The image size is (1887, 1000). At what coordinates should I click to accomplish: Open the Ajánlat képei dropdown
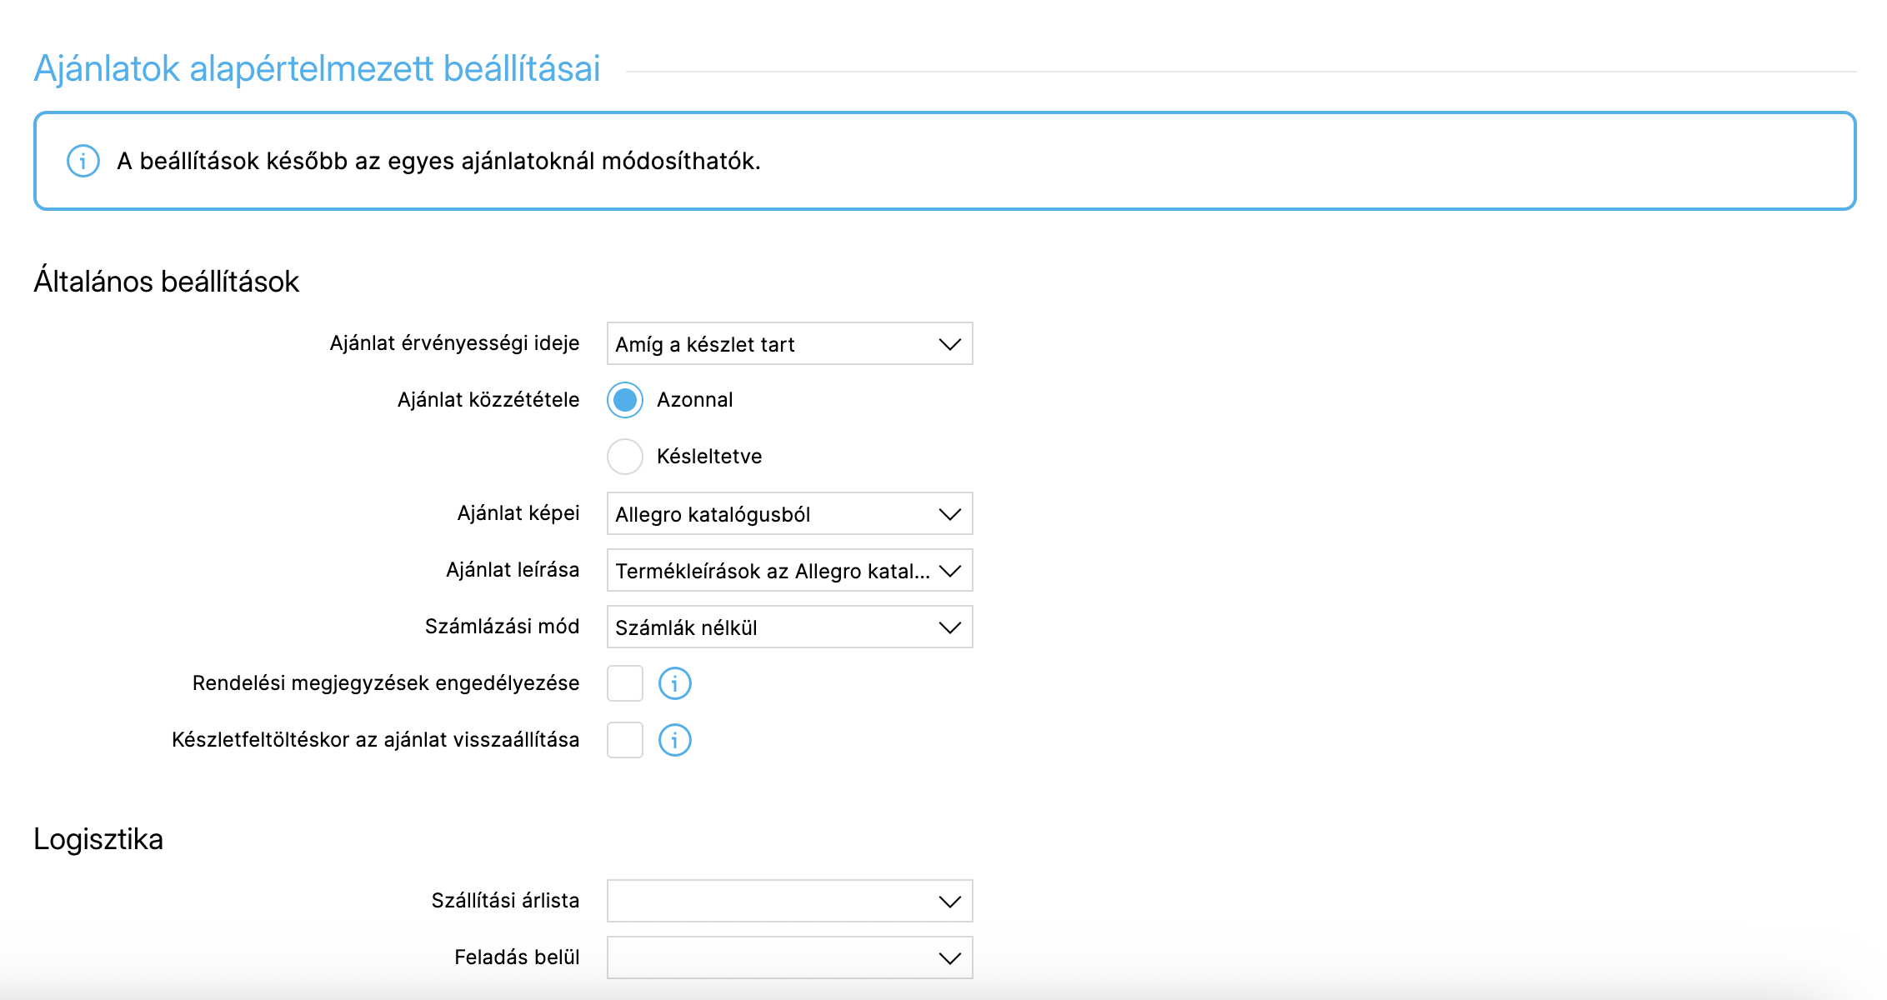tap(788, 514)
